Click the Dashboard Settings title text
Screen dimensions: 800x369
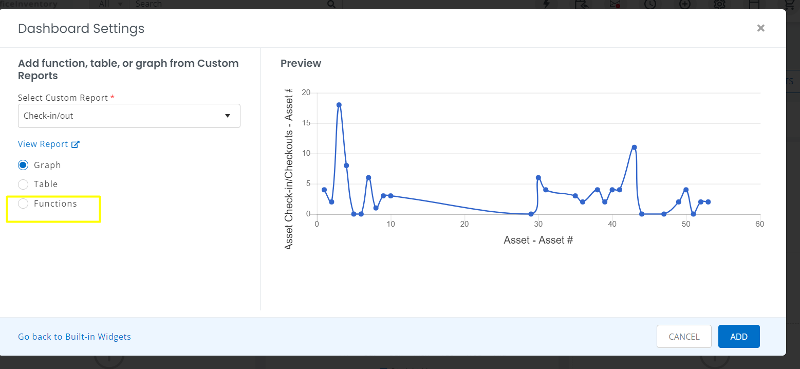[x=81, y=28]
